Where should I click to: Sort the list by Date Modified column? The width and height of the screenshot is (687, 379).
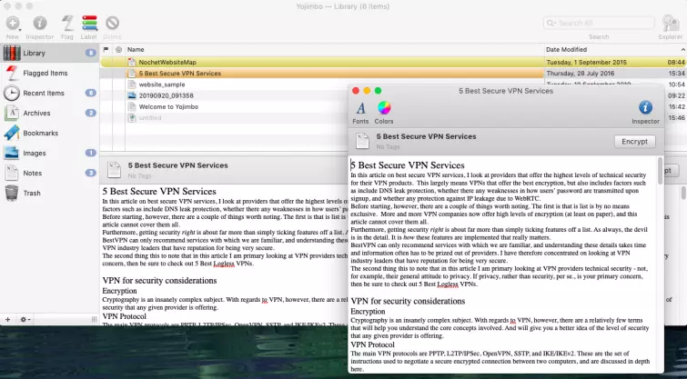pos(567,49)
